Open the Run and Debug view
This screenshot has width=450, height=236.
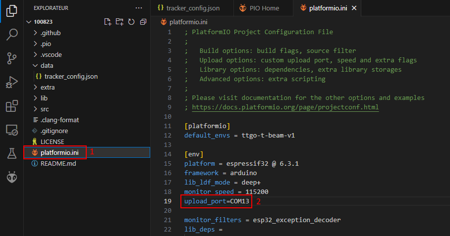[12, 82]
